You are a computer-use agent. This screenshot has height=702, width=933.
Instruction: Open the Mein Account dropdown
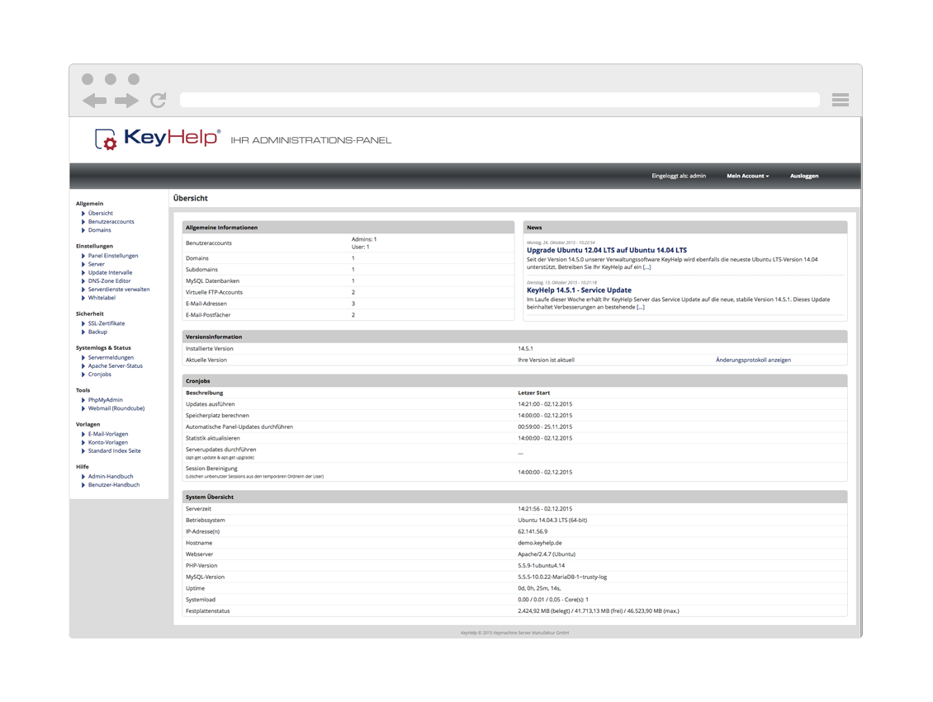(747, 176)
